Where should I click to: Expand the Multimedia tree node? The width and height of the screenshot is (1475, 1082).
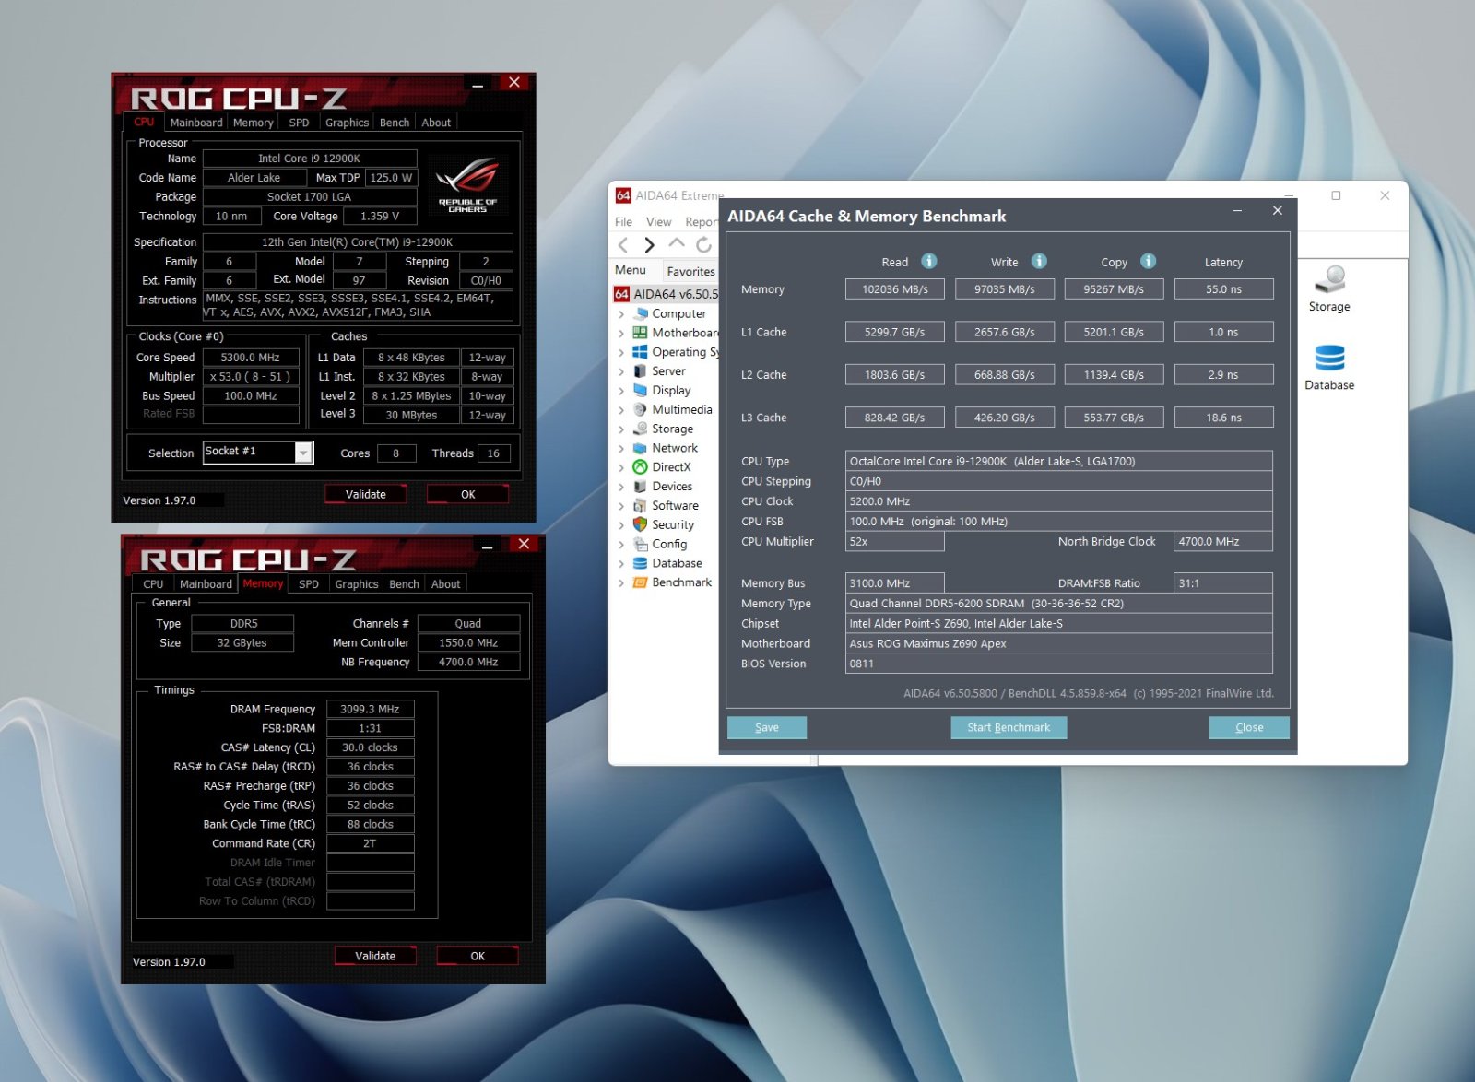[x=621, y=410]
